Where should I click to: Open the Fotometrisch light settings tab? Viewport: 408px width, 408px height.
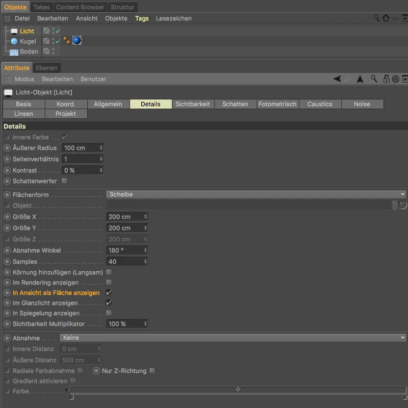277,104
